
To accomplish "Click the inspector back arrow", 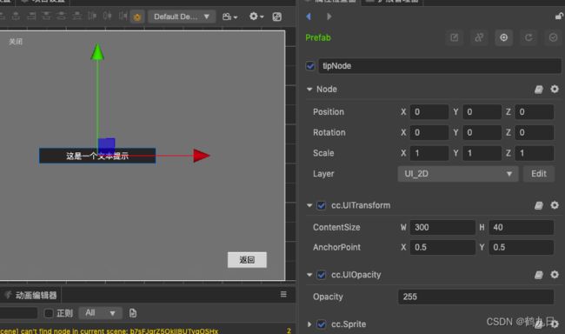I will click(x=309, y=17).
